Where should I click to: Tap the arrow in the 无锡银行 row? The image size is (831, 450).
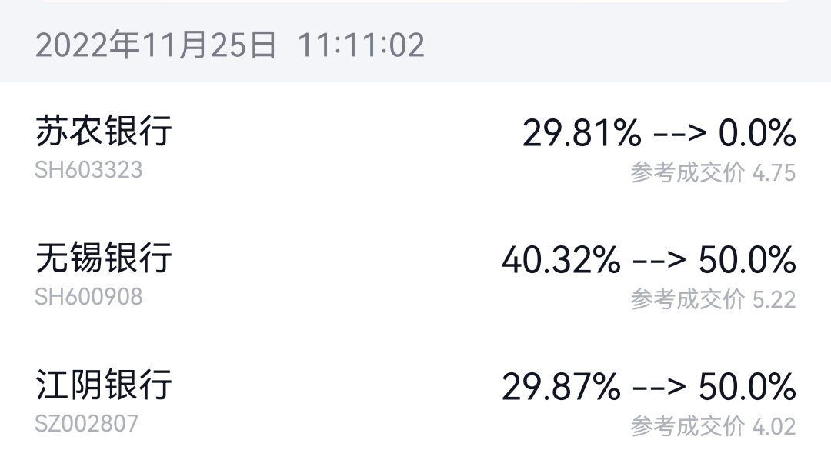[659, 261]
